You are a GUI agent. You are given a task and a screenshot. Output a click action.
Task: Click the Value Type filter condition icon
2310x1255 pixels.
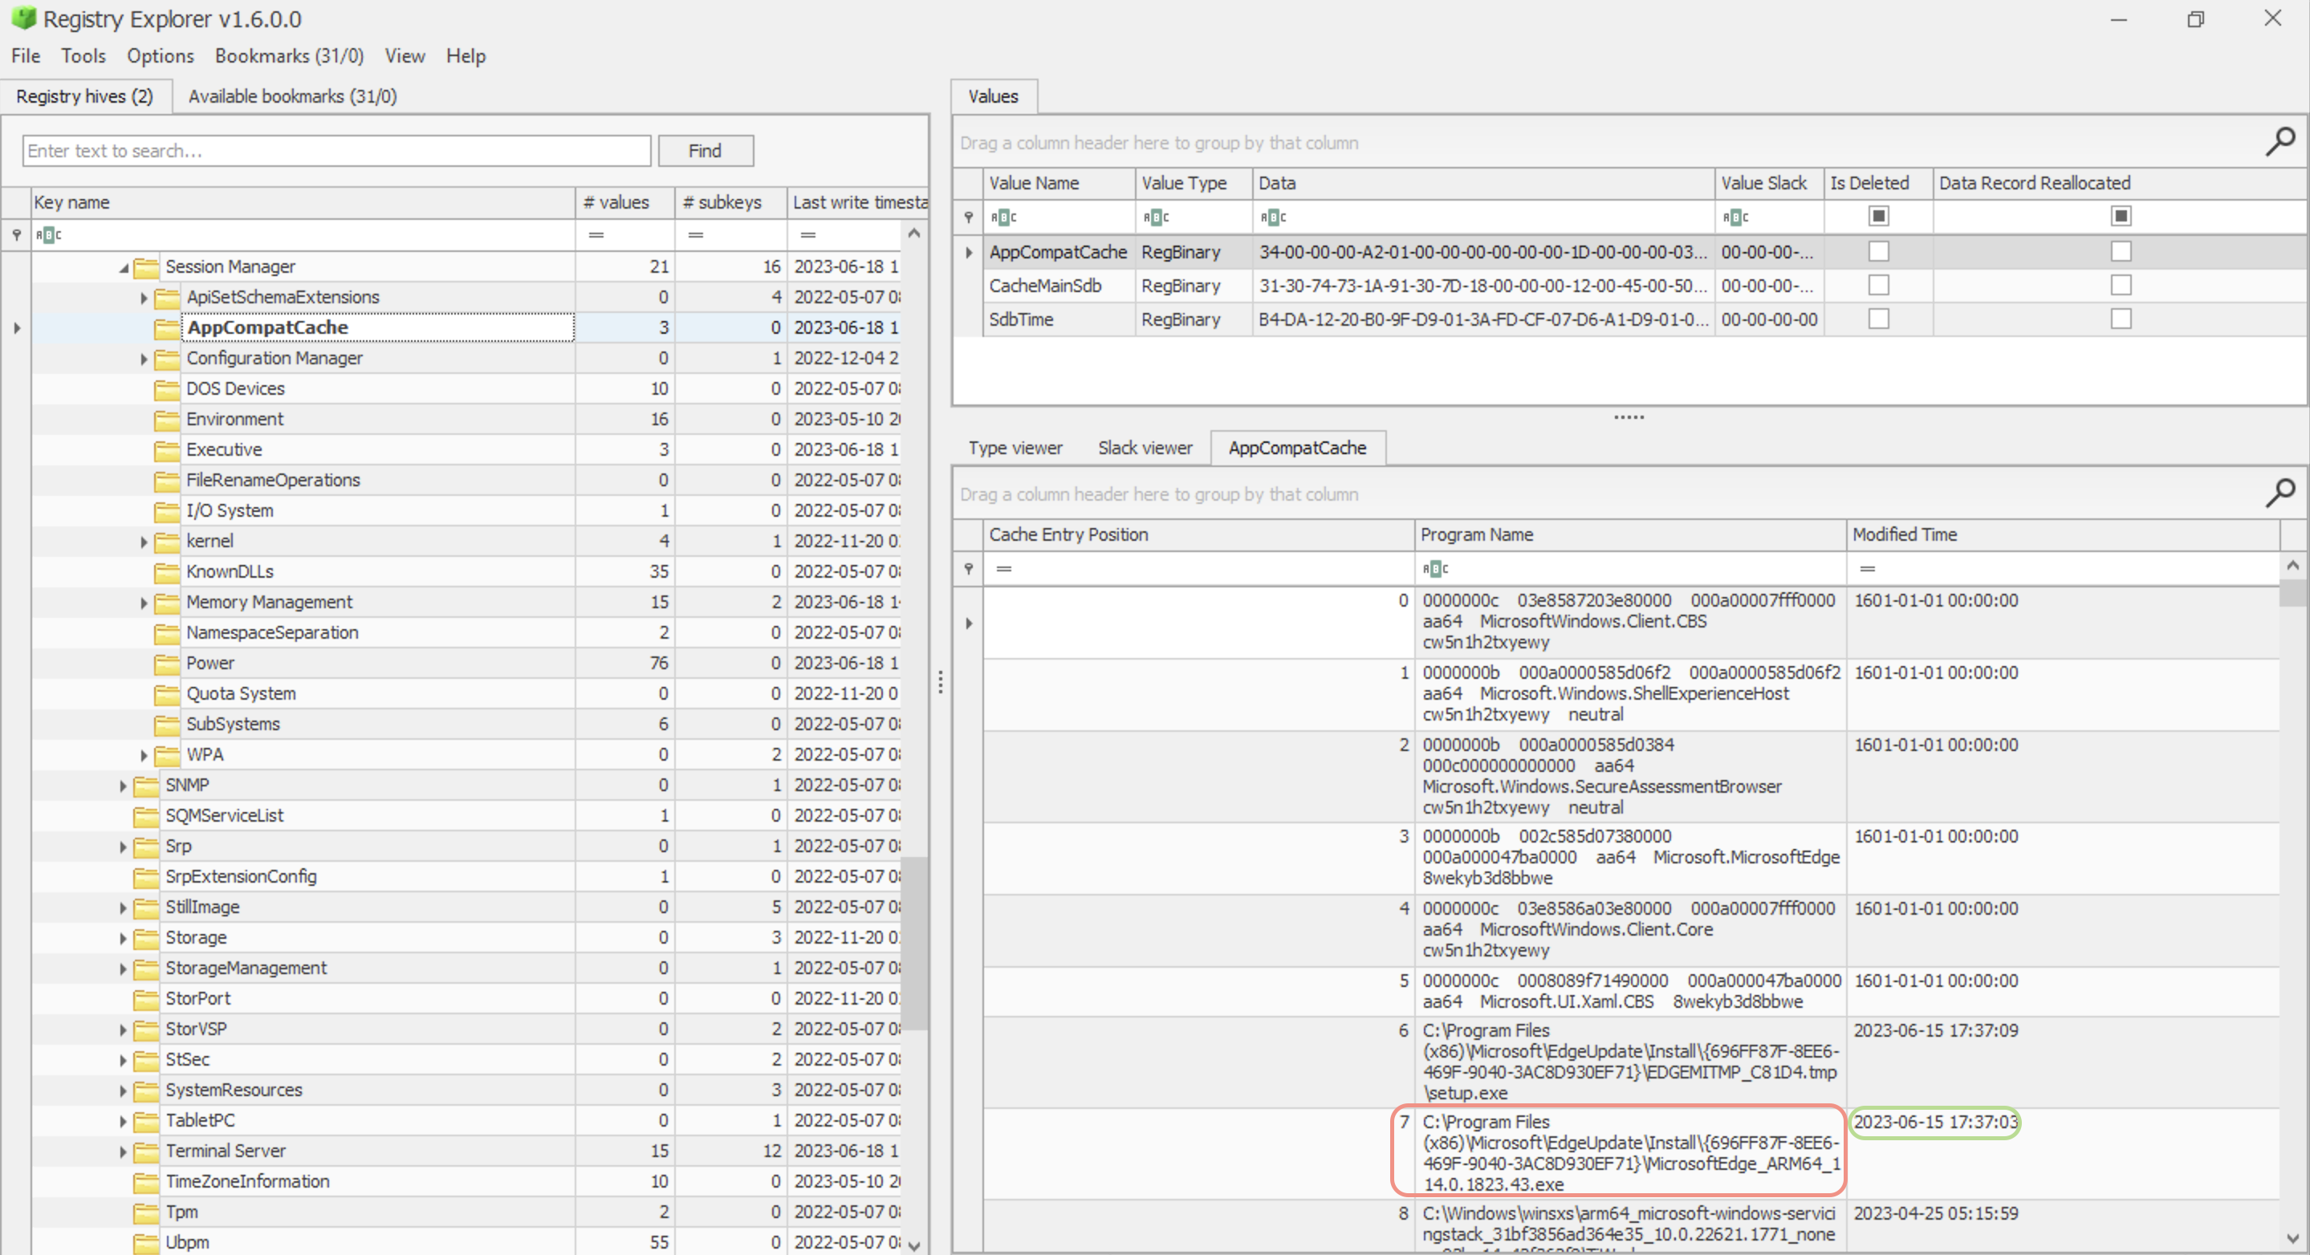coord(1156,217)
